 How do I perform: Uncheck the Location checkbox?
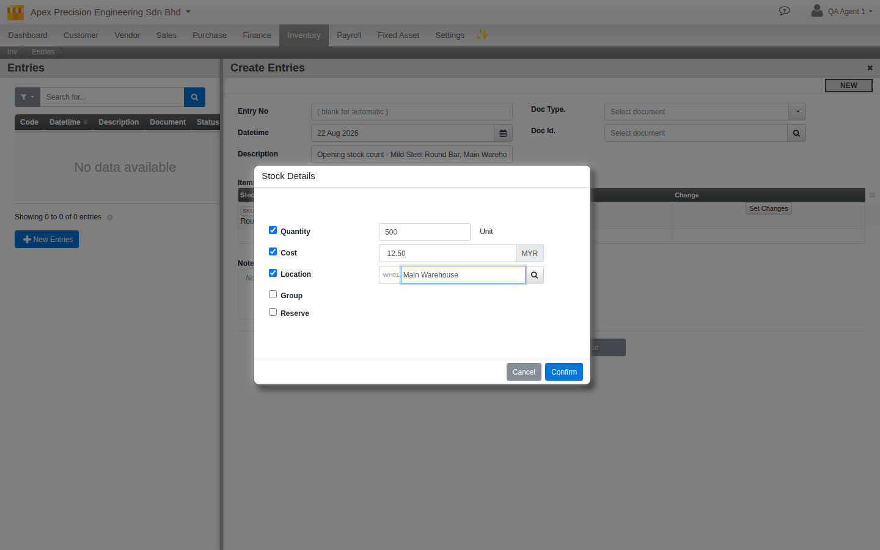coord(273,273)
